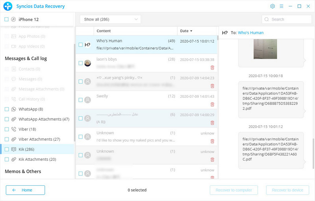This screenshot has height=201, width=315.
Task: Select Kik (286) in sidebar
Action: point(37,149)
